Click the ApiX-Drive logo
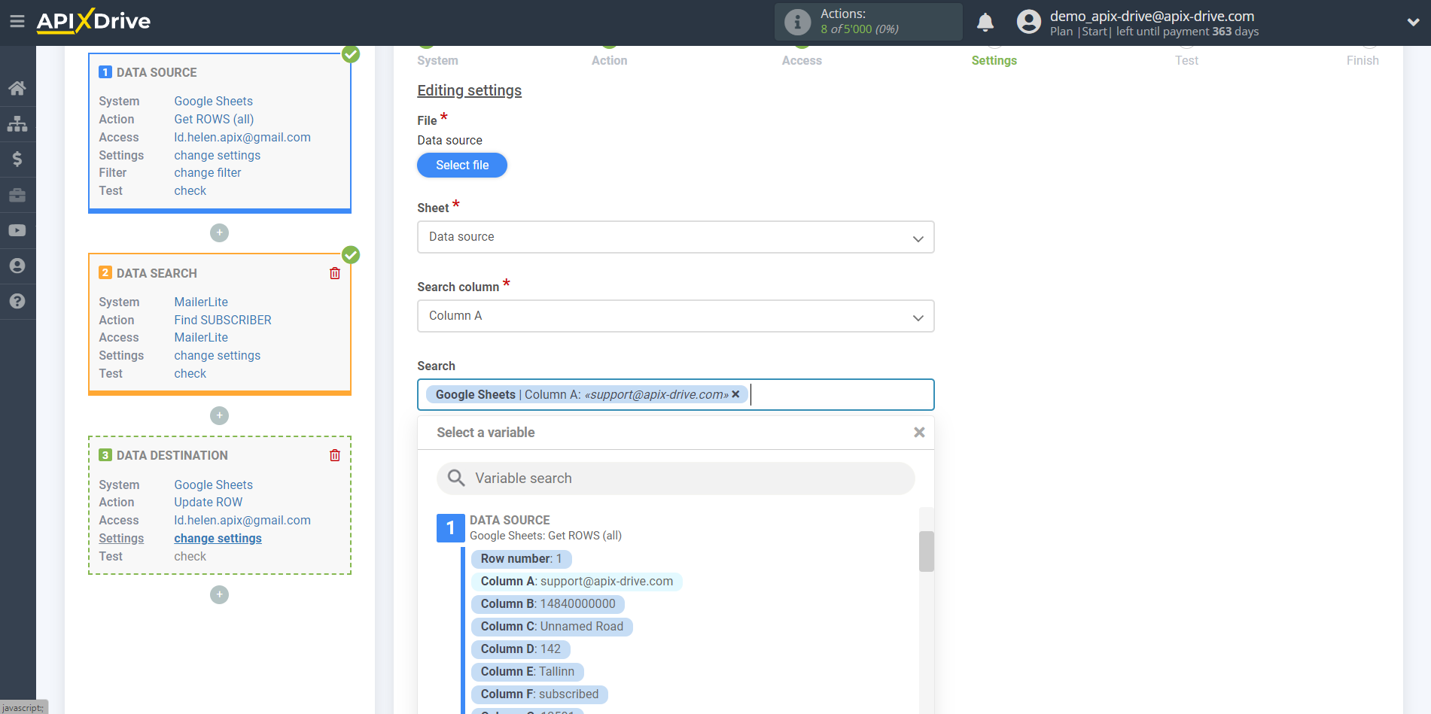The image size is (1431, 714). [93, 21]
